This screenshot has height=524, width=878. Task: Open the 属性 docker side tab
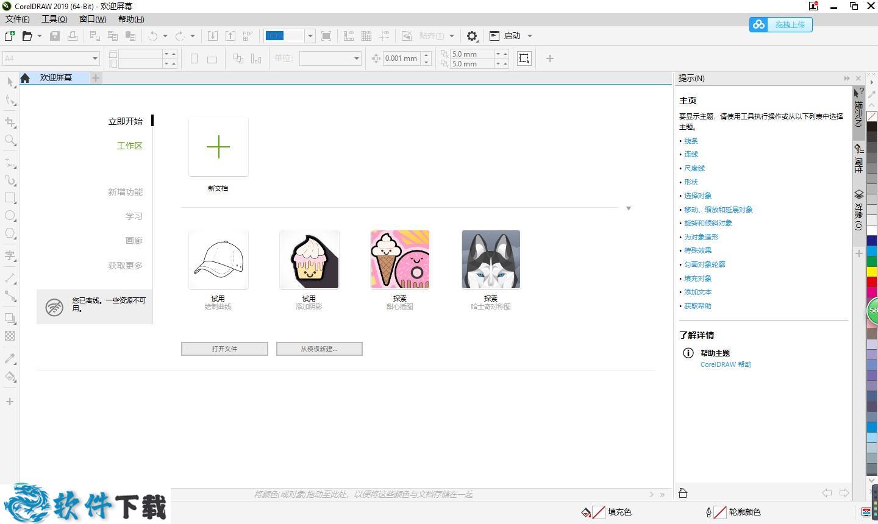(x=858, y=158)
